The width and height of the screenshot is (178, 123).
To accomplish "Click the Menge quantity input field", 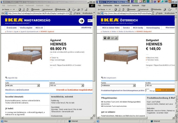I will point(147,90).
